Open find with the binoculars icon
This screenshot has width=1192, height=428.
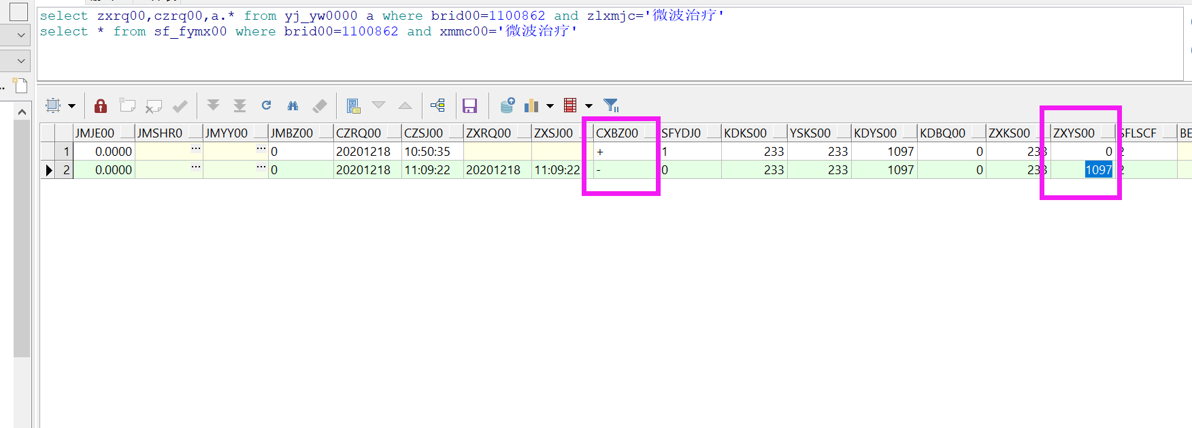click(x=293, y=105)
